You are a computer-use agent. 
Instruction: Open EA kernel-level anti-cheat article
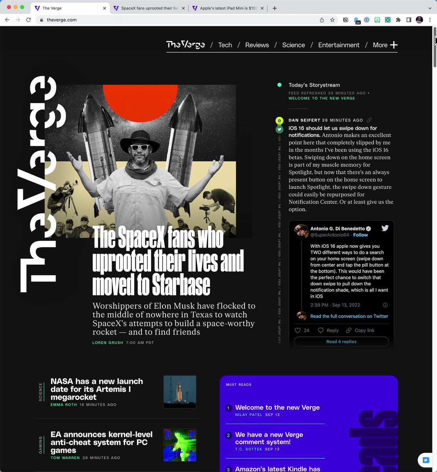pos(101,442)
